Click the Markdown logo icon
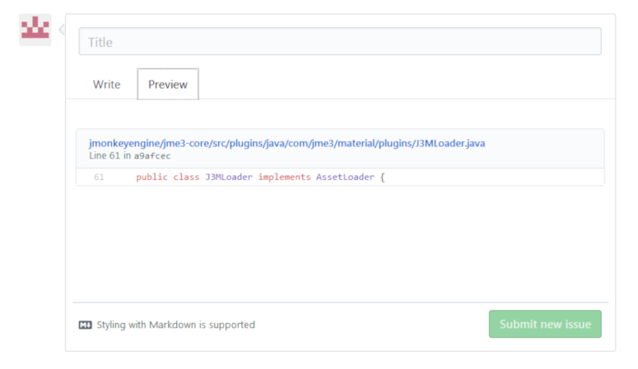This screenshot has height=369, width=638. tap(85, 325)
